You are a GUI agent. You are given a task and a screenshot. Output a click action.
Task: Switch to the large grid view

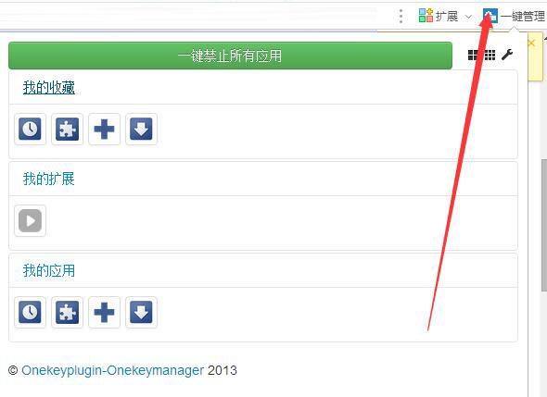click(474, 55)
